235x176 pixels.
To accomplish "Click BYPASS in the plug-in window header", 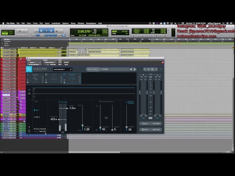I will pos(66,63).
